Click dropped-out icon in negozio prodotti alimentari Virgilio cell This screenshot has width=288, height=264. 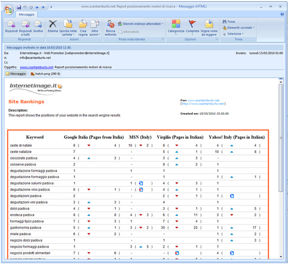click(177, 253)
